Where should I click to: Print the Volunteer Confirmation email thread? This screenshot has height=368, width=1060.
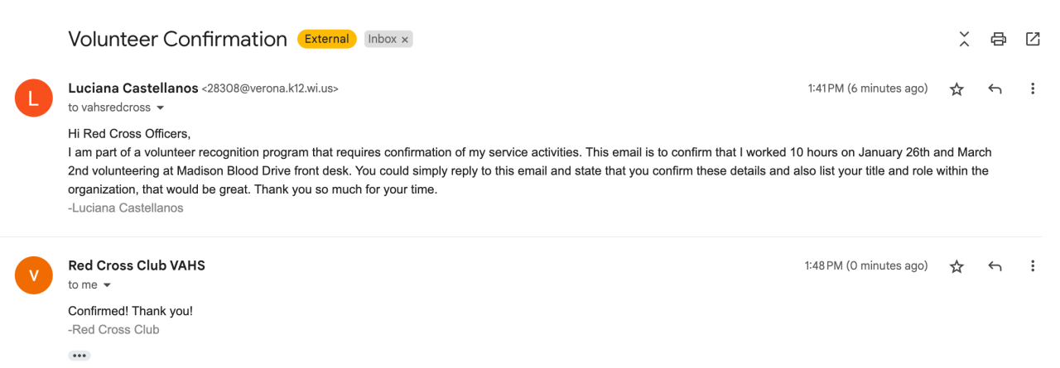[999, 39]
